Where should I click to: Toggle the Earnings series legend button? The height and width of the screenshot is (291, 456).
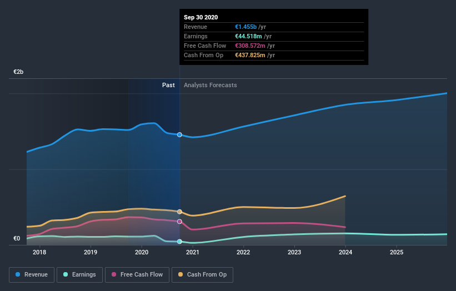[79, 275]
